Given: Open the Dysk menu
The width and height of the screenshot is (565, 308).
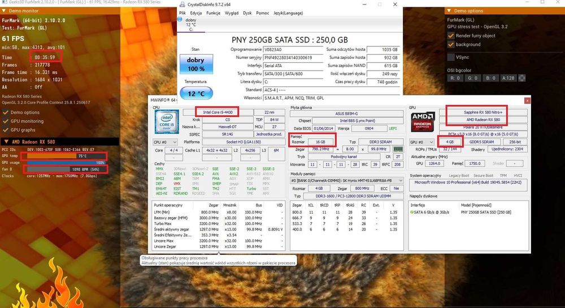Looking at the screenshot, I should 247,13.
